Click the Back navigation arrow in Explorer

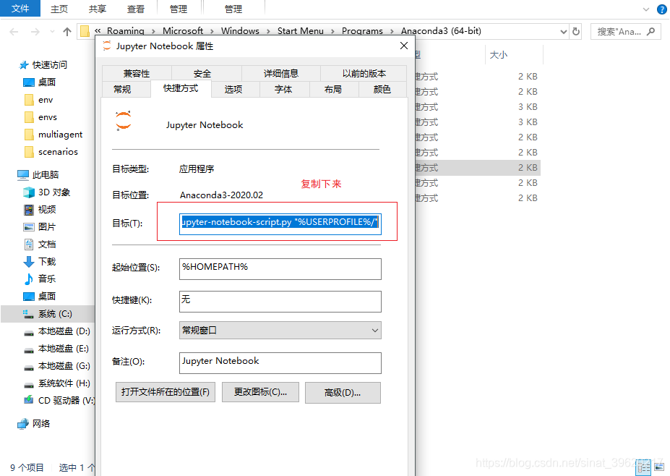(14, 32)
